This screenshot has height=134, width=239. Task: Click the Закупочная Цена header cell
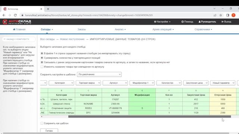click(x=196, y=95)
